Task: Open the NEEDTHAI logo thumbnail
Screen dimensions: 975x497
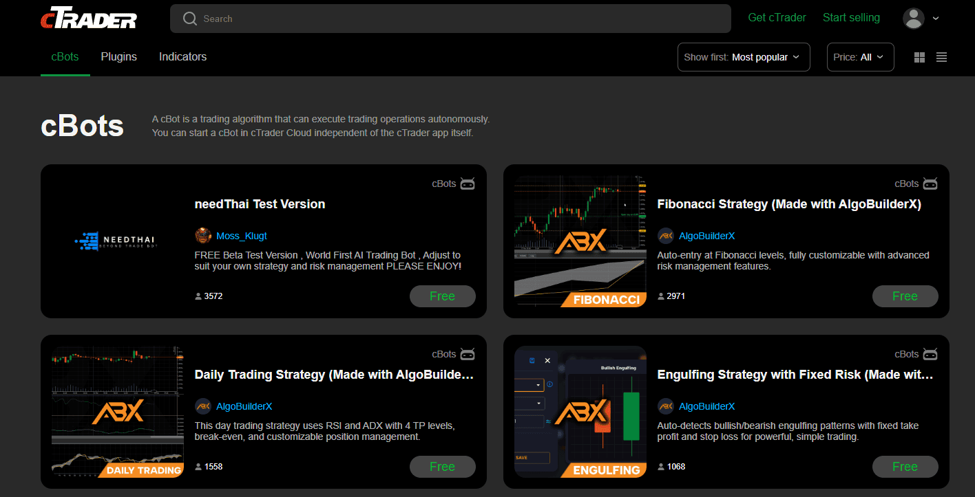Action: click(118, 241)
